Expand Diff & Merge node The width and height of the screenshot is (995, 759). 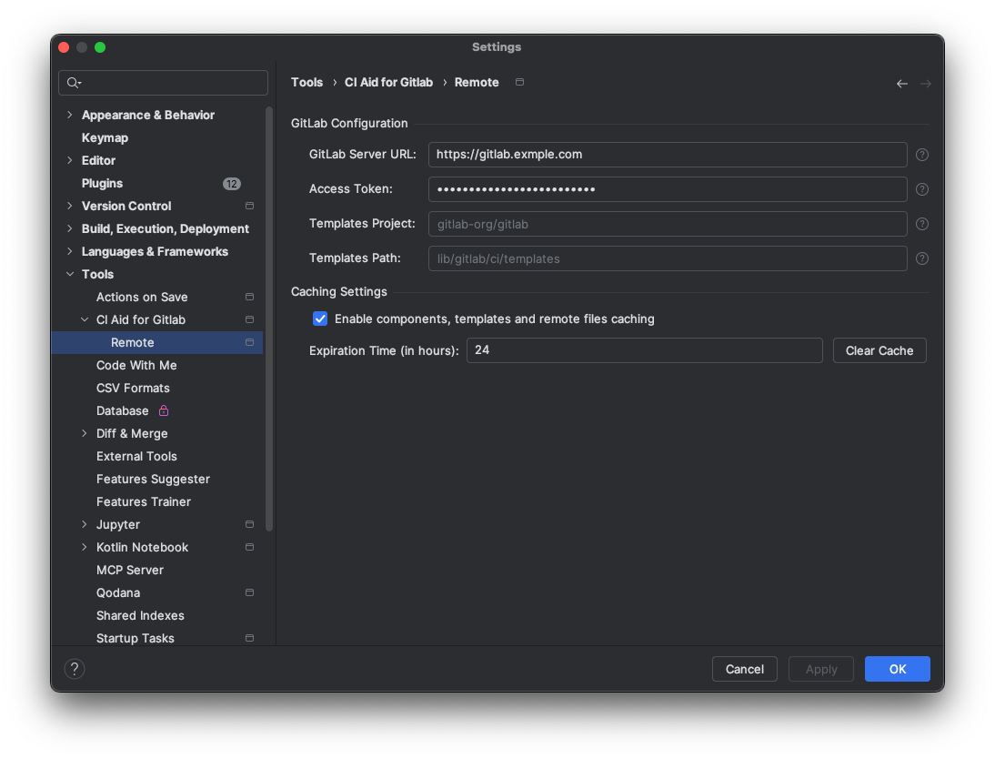(x=85, y=433)
